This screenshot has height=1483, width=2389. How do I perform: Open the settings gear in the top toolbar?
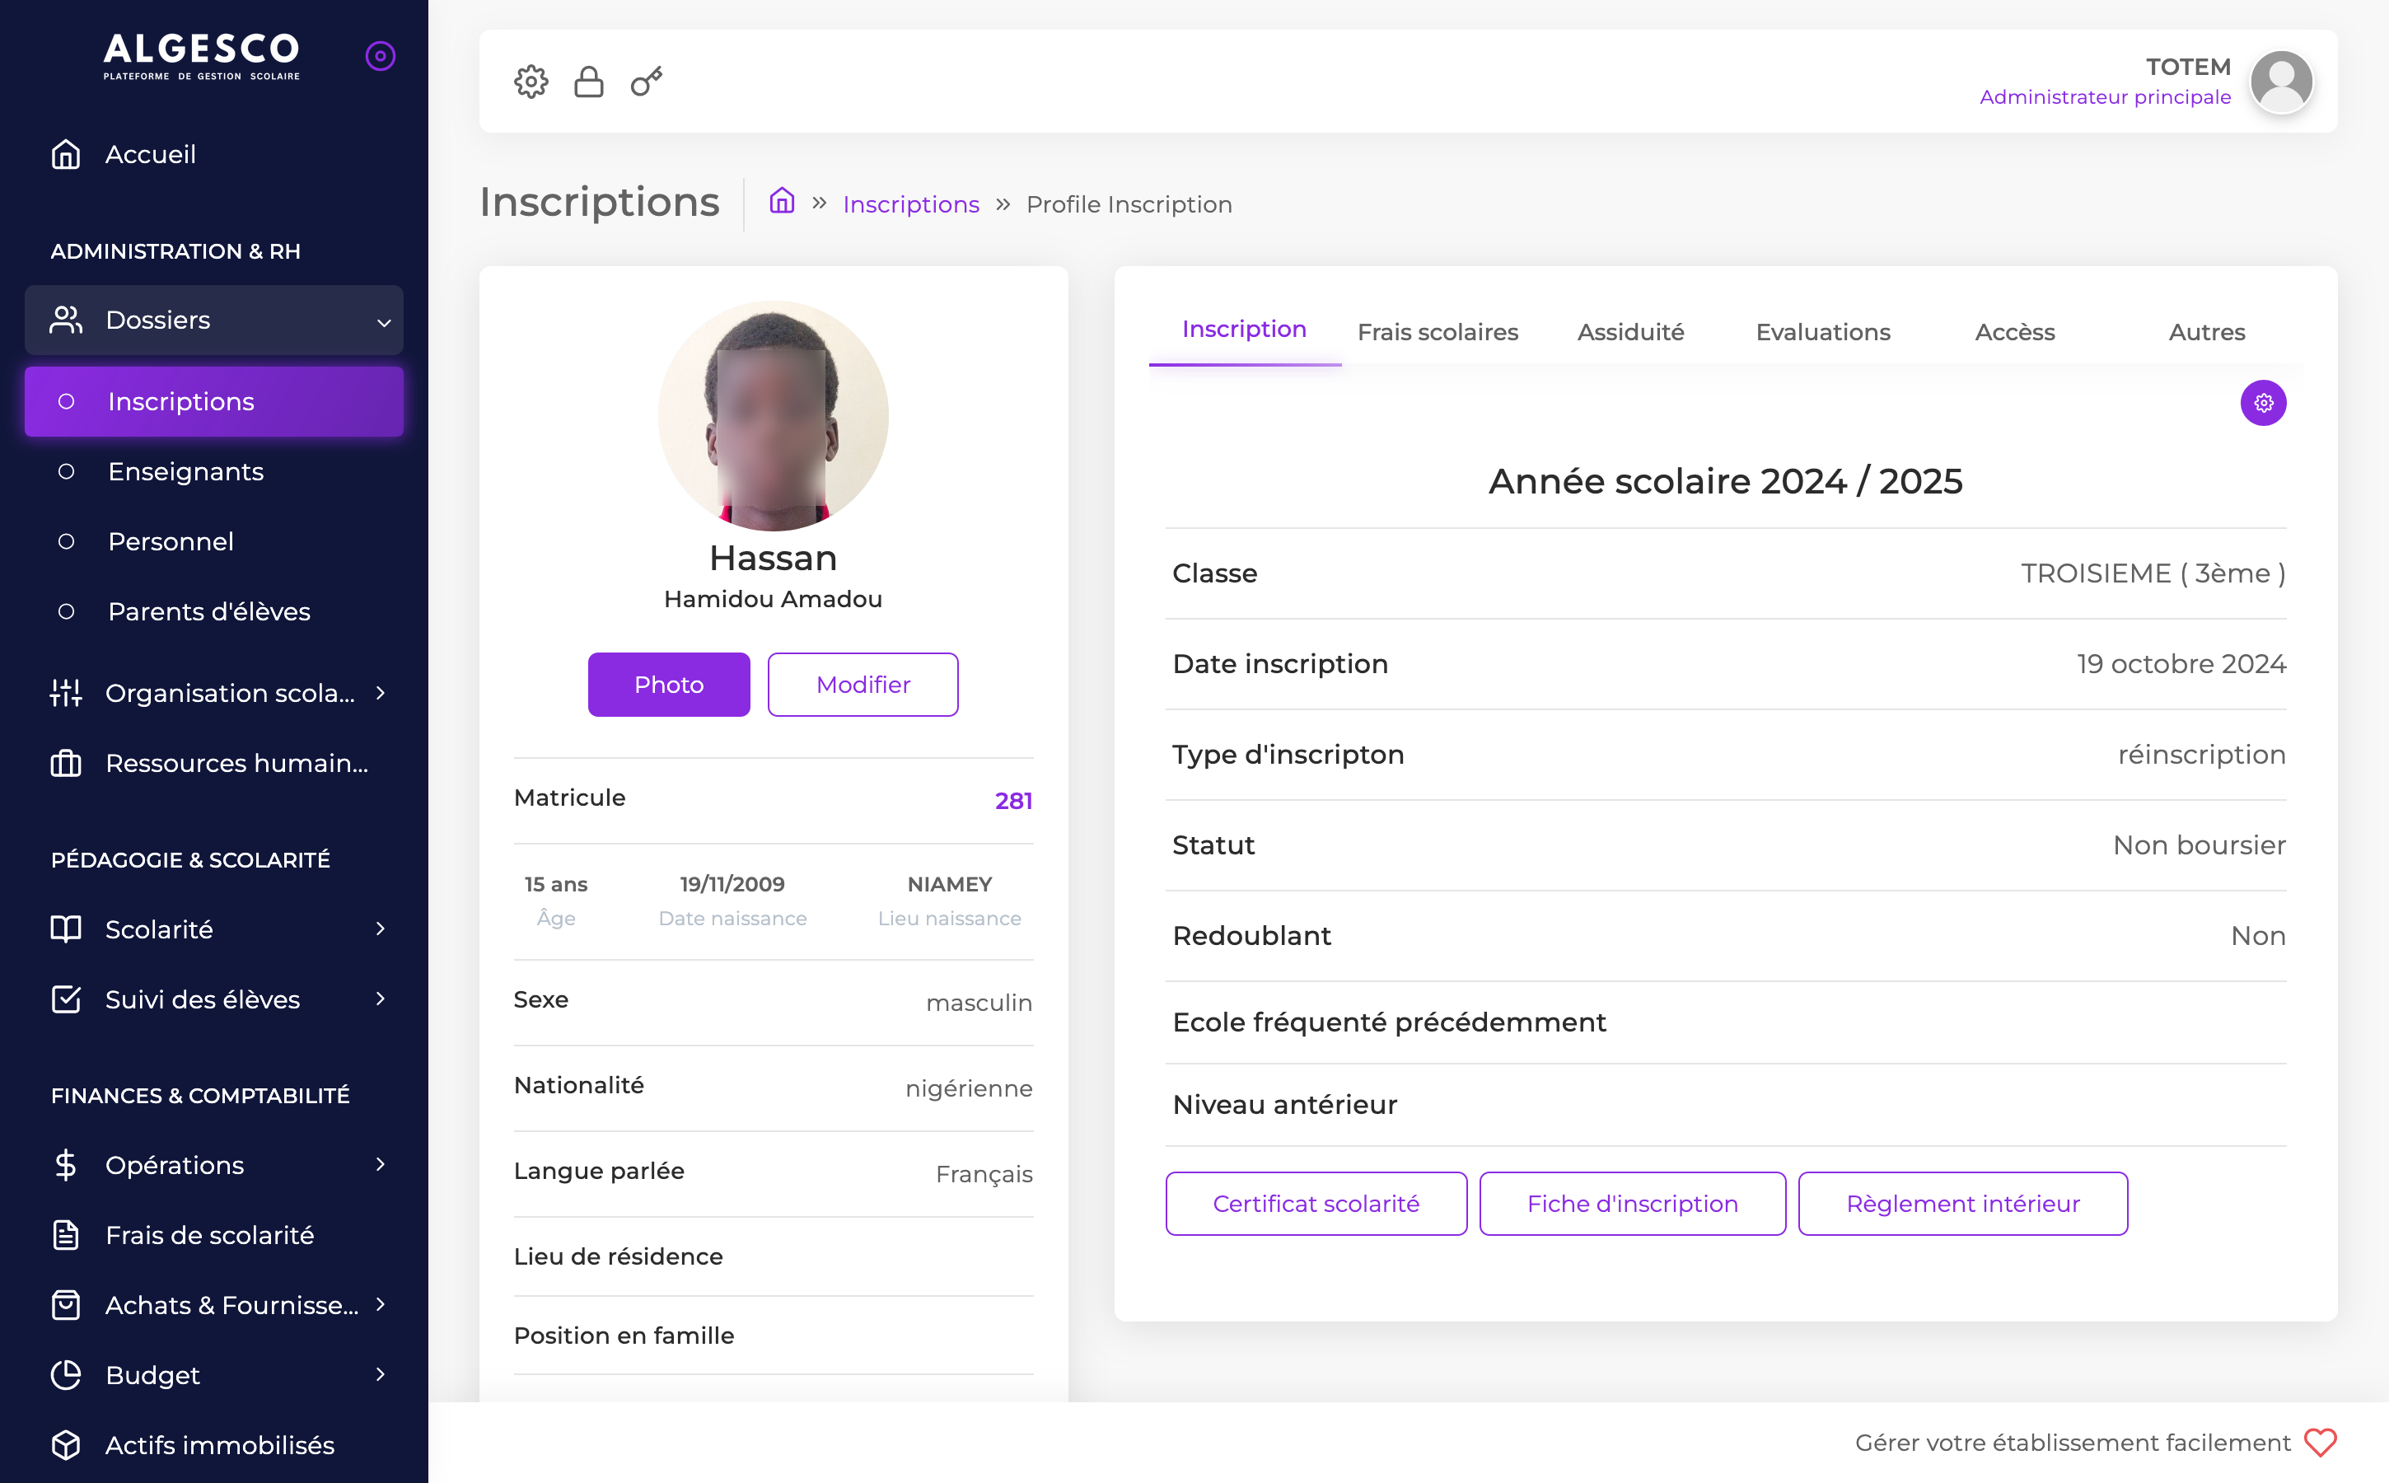531,82
